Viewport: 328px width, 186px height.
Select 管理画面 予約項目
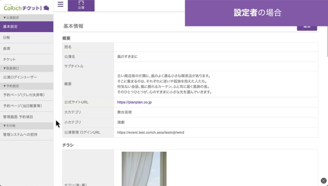[x=18, y=117]
